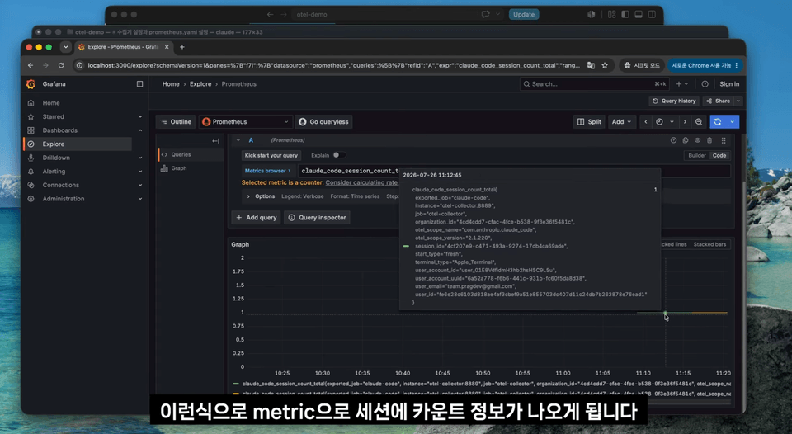Open Drilldown in the sidebar

click(x=56, y=158)
